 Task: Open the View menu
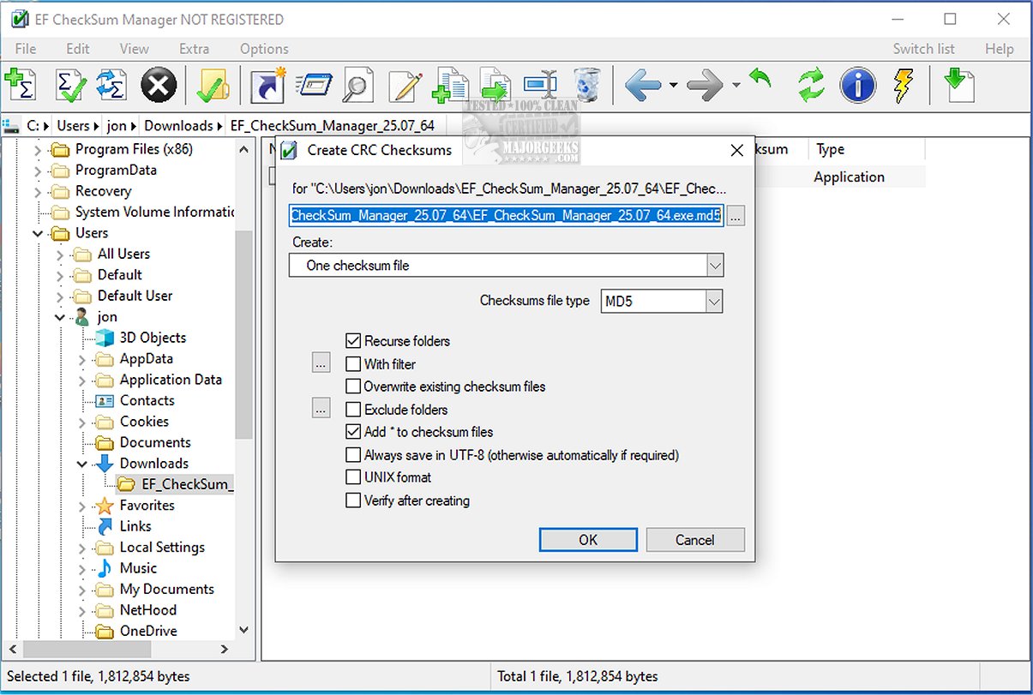click(134, 49)
